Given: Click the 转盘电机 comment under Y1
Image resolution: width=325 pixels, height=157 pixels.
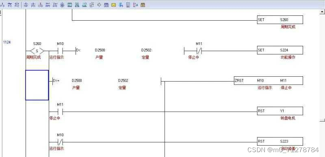Looking at the screenshot, I should tap(288, 118).
